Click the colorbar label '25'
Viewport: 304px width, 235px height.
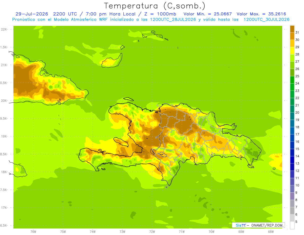[x=297, y=76]
